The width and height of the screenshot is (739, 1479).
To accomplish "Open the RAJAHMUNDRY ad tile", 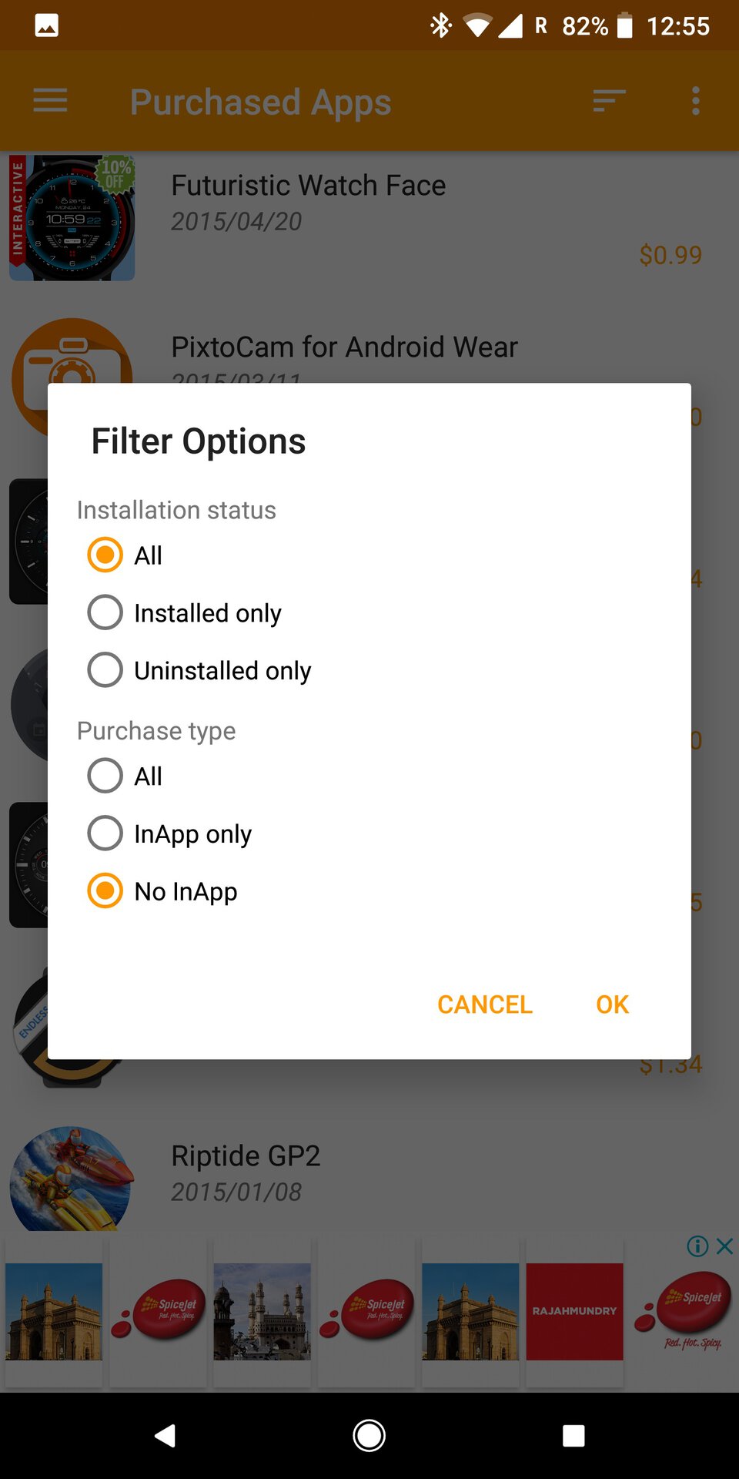I will [x=574, y=1311].
